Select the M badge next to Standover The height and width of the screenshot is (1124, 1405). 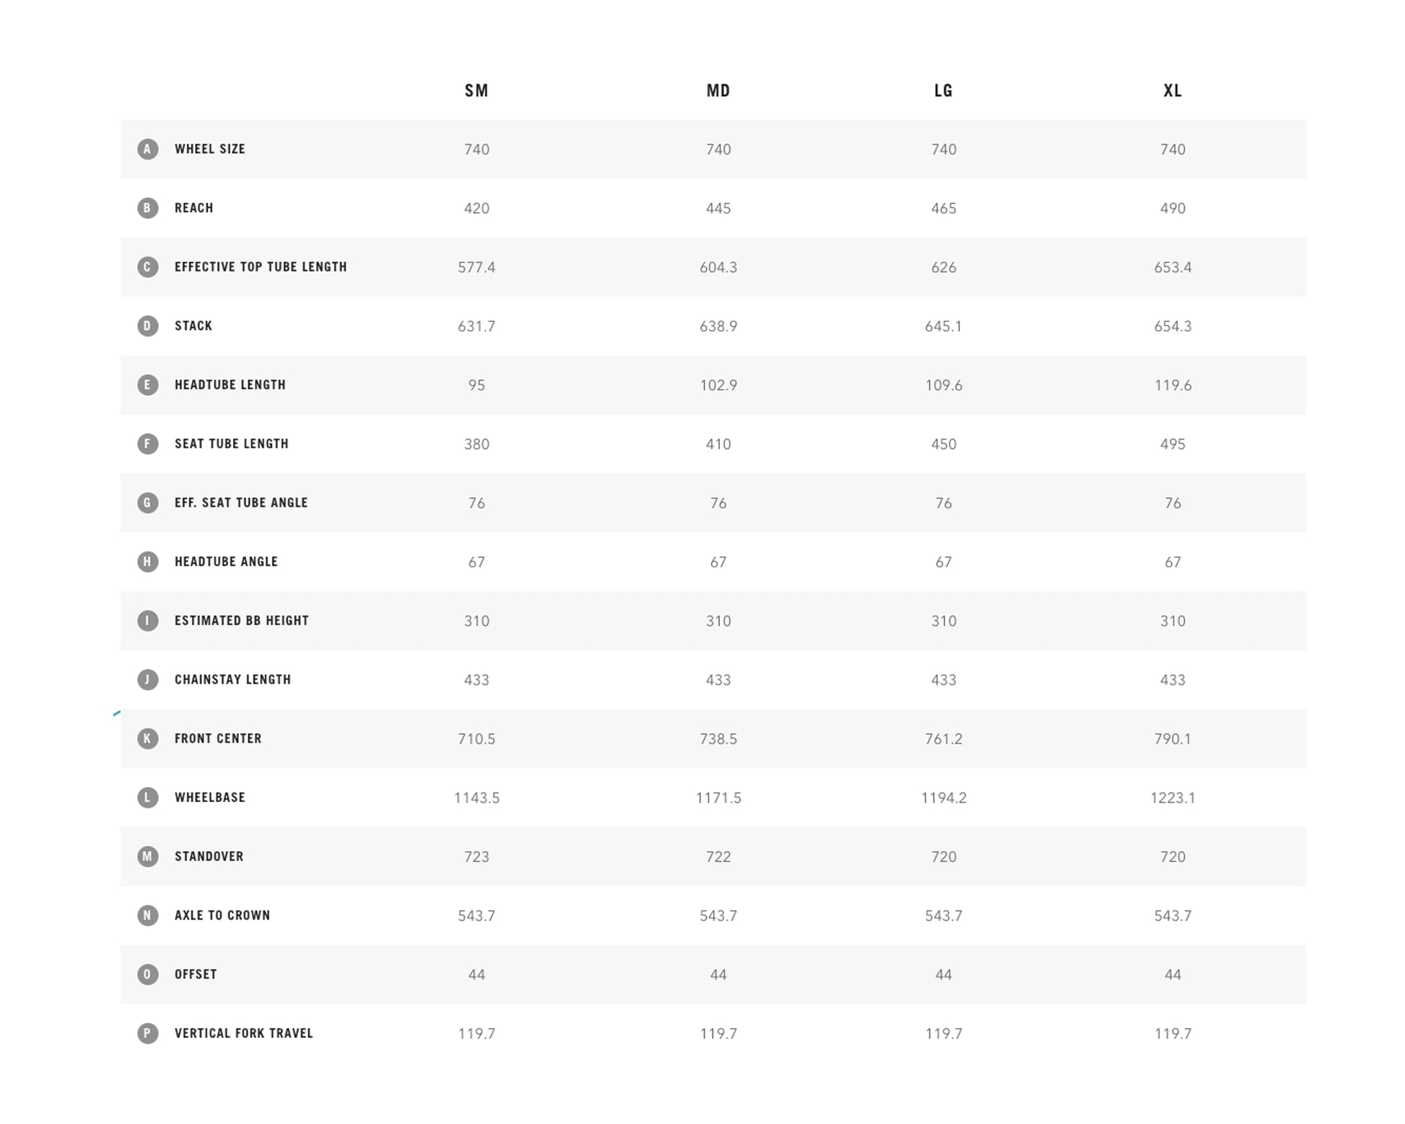click(x=147, y=857)
